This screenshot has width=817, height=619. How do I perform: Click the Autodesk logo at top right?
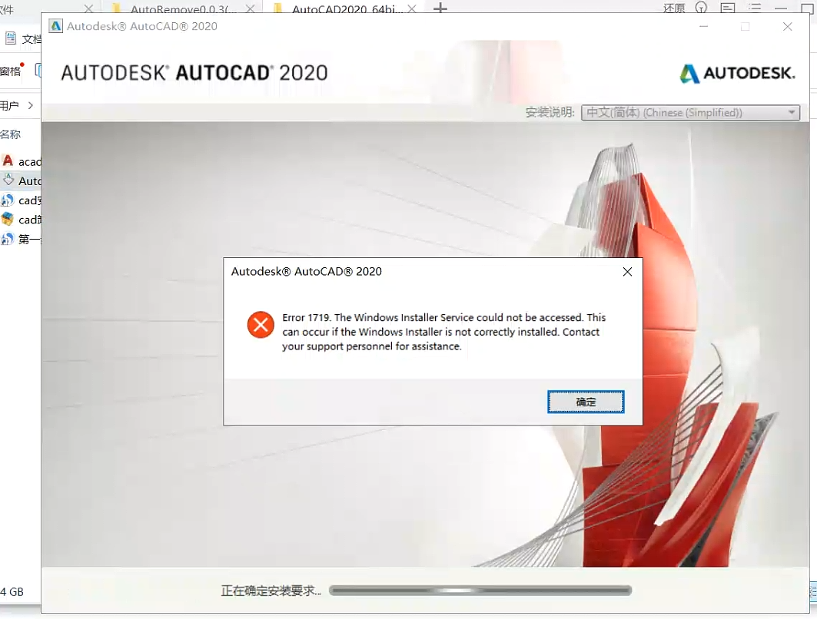(737, 74)
